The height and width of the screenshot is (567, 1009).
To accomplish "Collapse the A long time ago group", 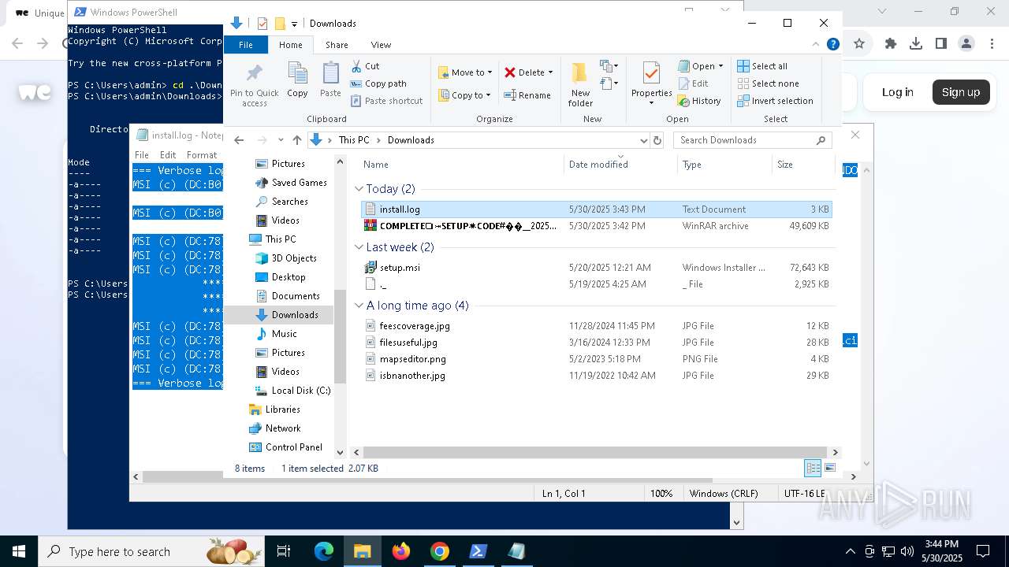I will point(359,306).
